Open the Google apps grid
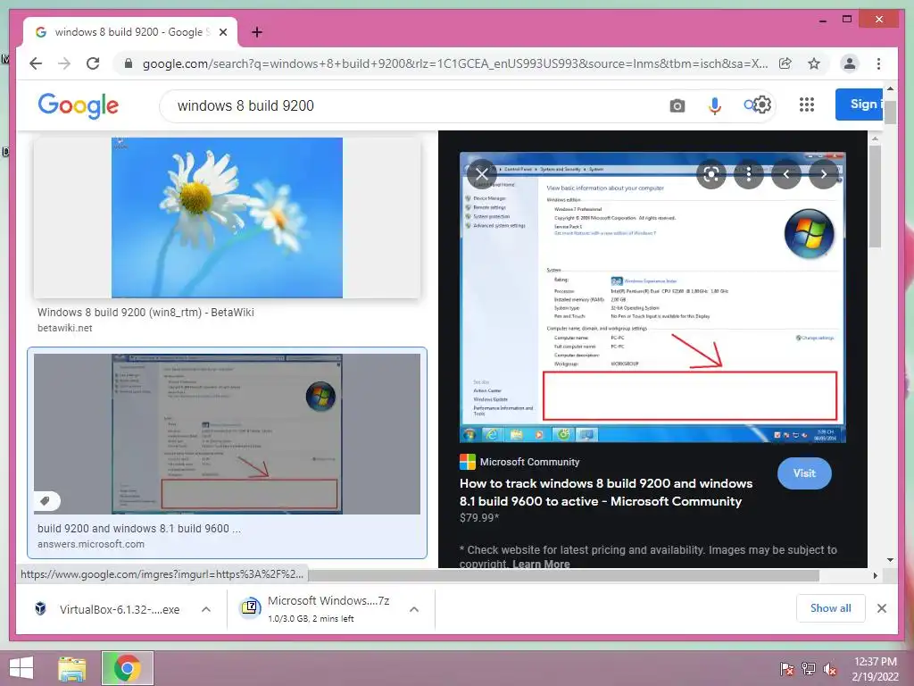 point(807,105)
